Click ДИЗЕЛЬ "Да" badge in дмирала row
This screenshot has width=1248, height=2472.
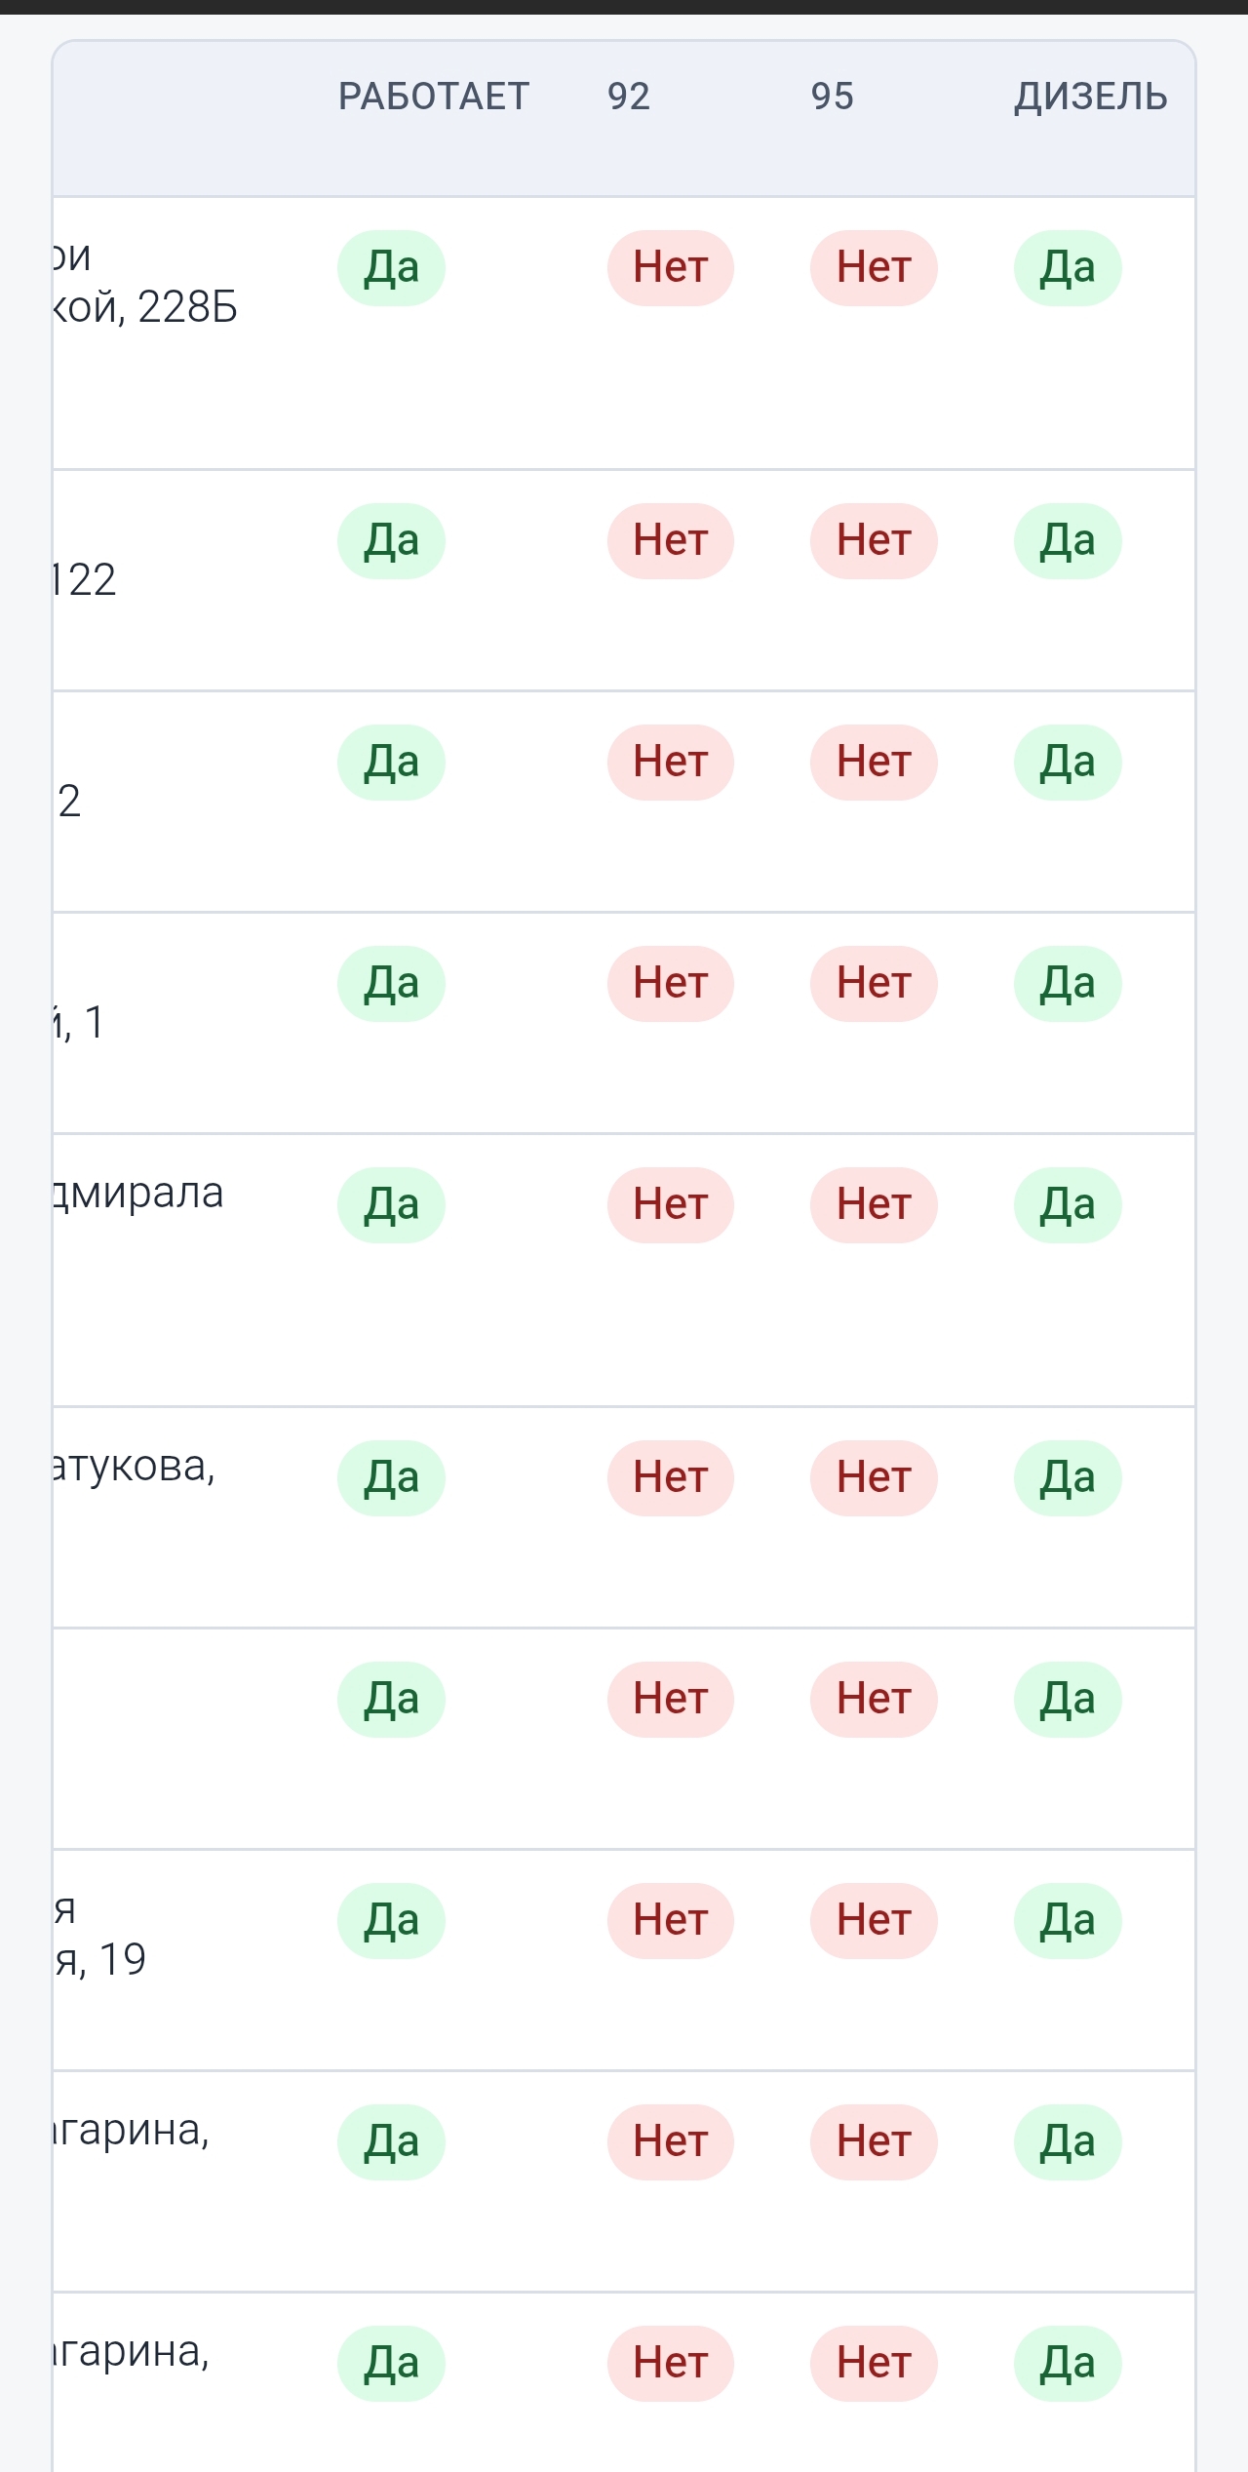[1068, 1204]
